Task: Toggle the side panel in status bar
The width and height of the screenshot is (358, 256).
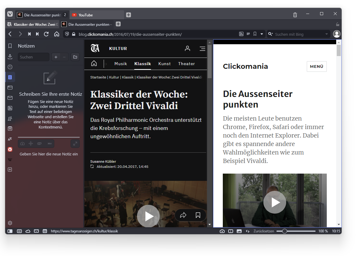Action: pyautogui.click(x=10, y=231)
